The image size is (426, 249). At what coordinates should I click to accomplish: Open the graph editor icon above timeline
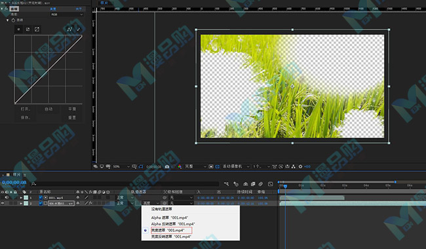[x=270, y=184]
